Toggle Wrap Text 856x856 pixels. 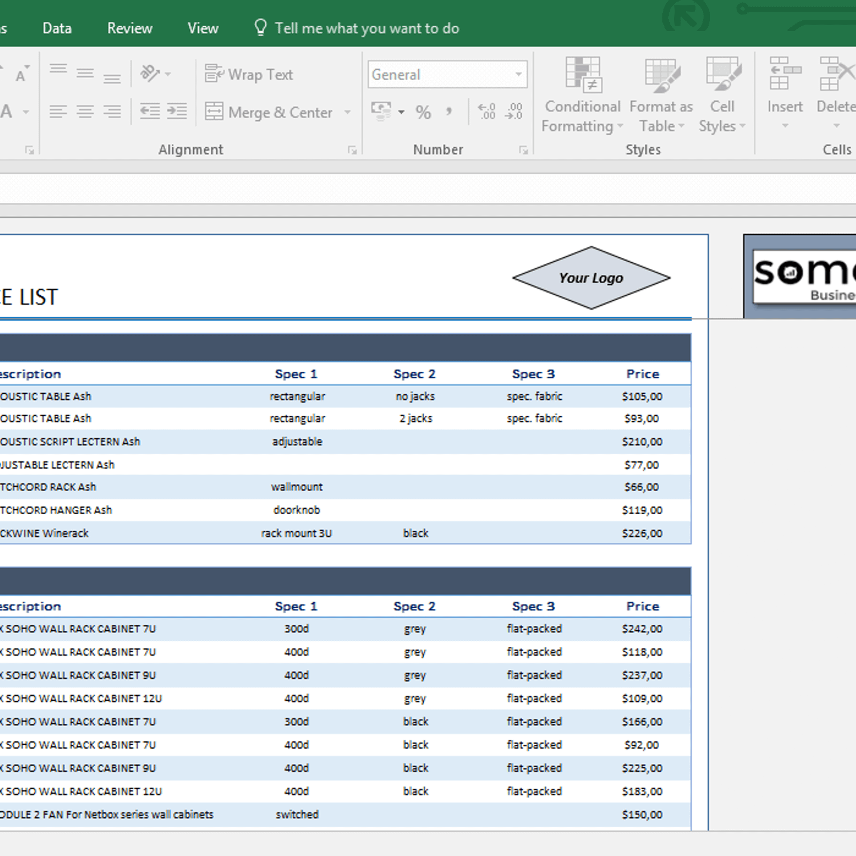[249, 74]
